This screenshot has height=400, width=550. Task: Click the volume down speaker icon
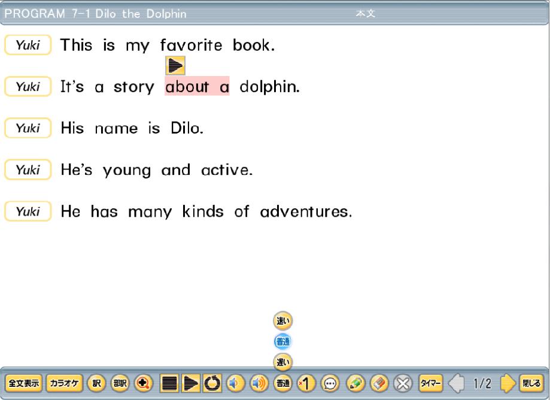[235, 383]
